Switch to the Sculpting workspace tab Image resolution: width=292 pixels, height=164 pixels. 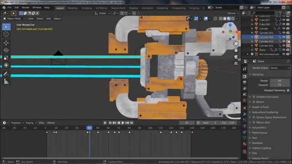[87, 8]
